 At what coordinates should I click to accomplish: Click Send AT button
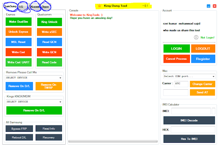(x=203, y=92)
